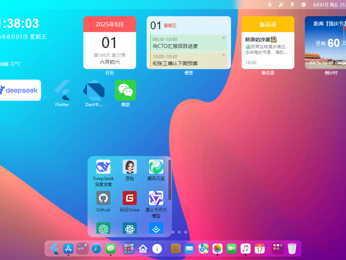Click the 8月01日 星期五 date under the clock
This screenshot has width=346, height=260.
23,37
